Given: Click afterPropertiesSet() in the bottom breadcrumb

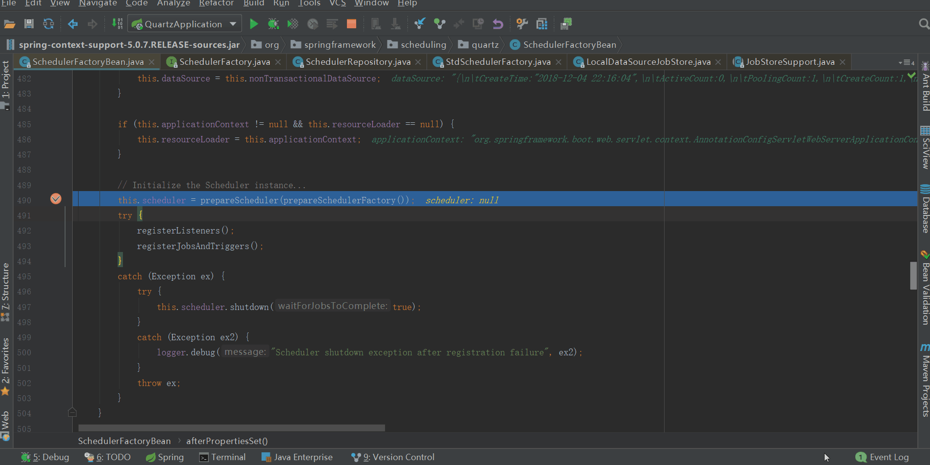Looking at the screenshot, I should [x=227, y=441].
